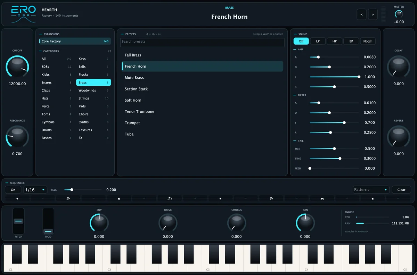Enable the Notch filter mode
The width and height of the screenshot is (417, 275).
(368, 41)
